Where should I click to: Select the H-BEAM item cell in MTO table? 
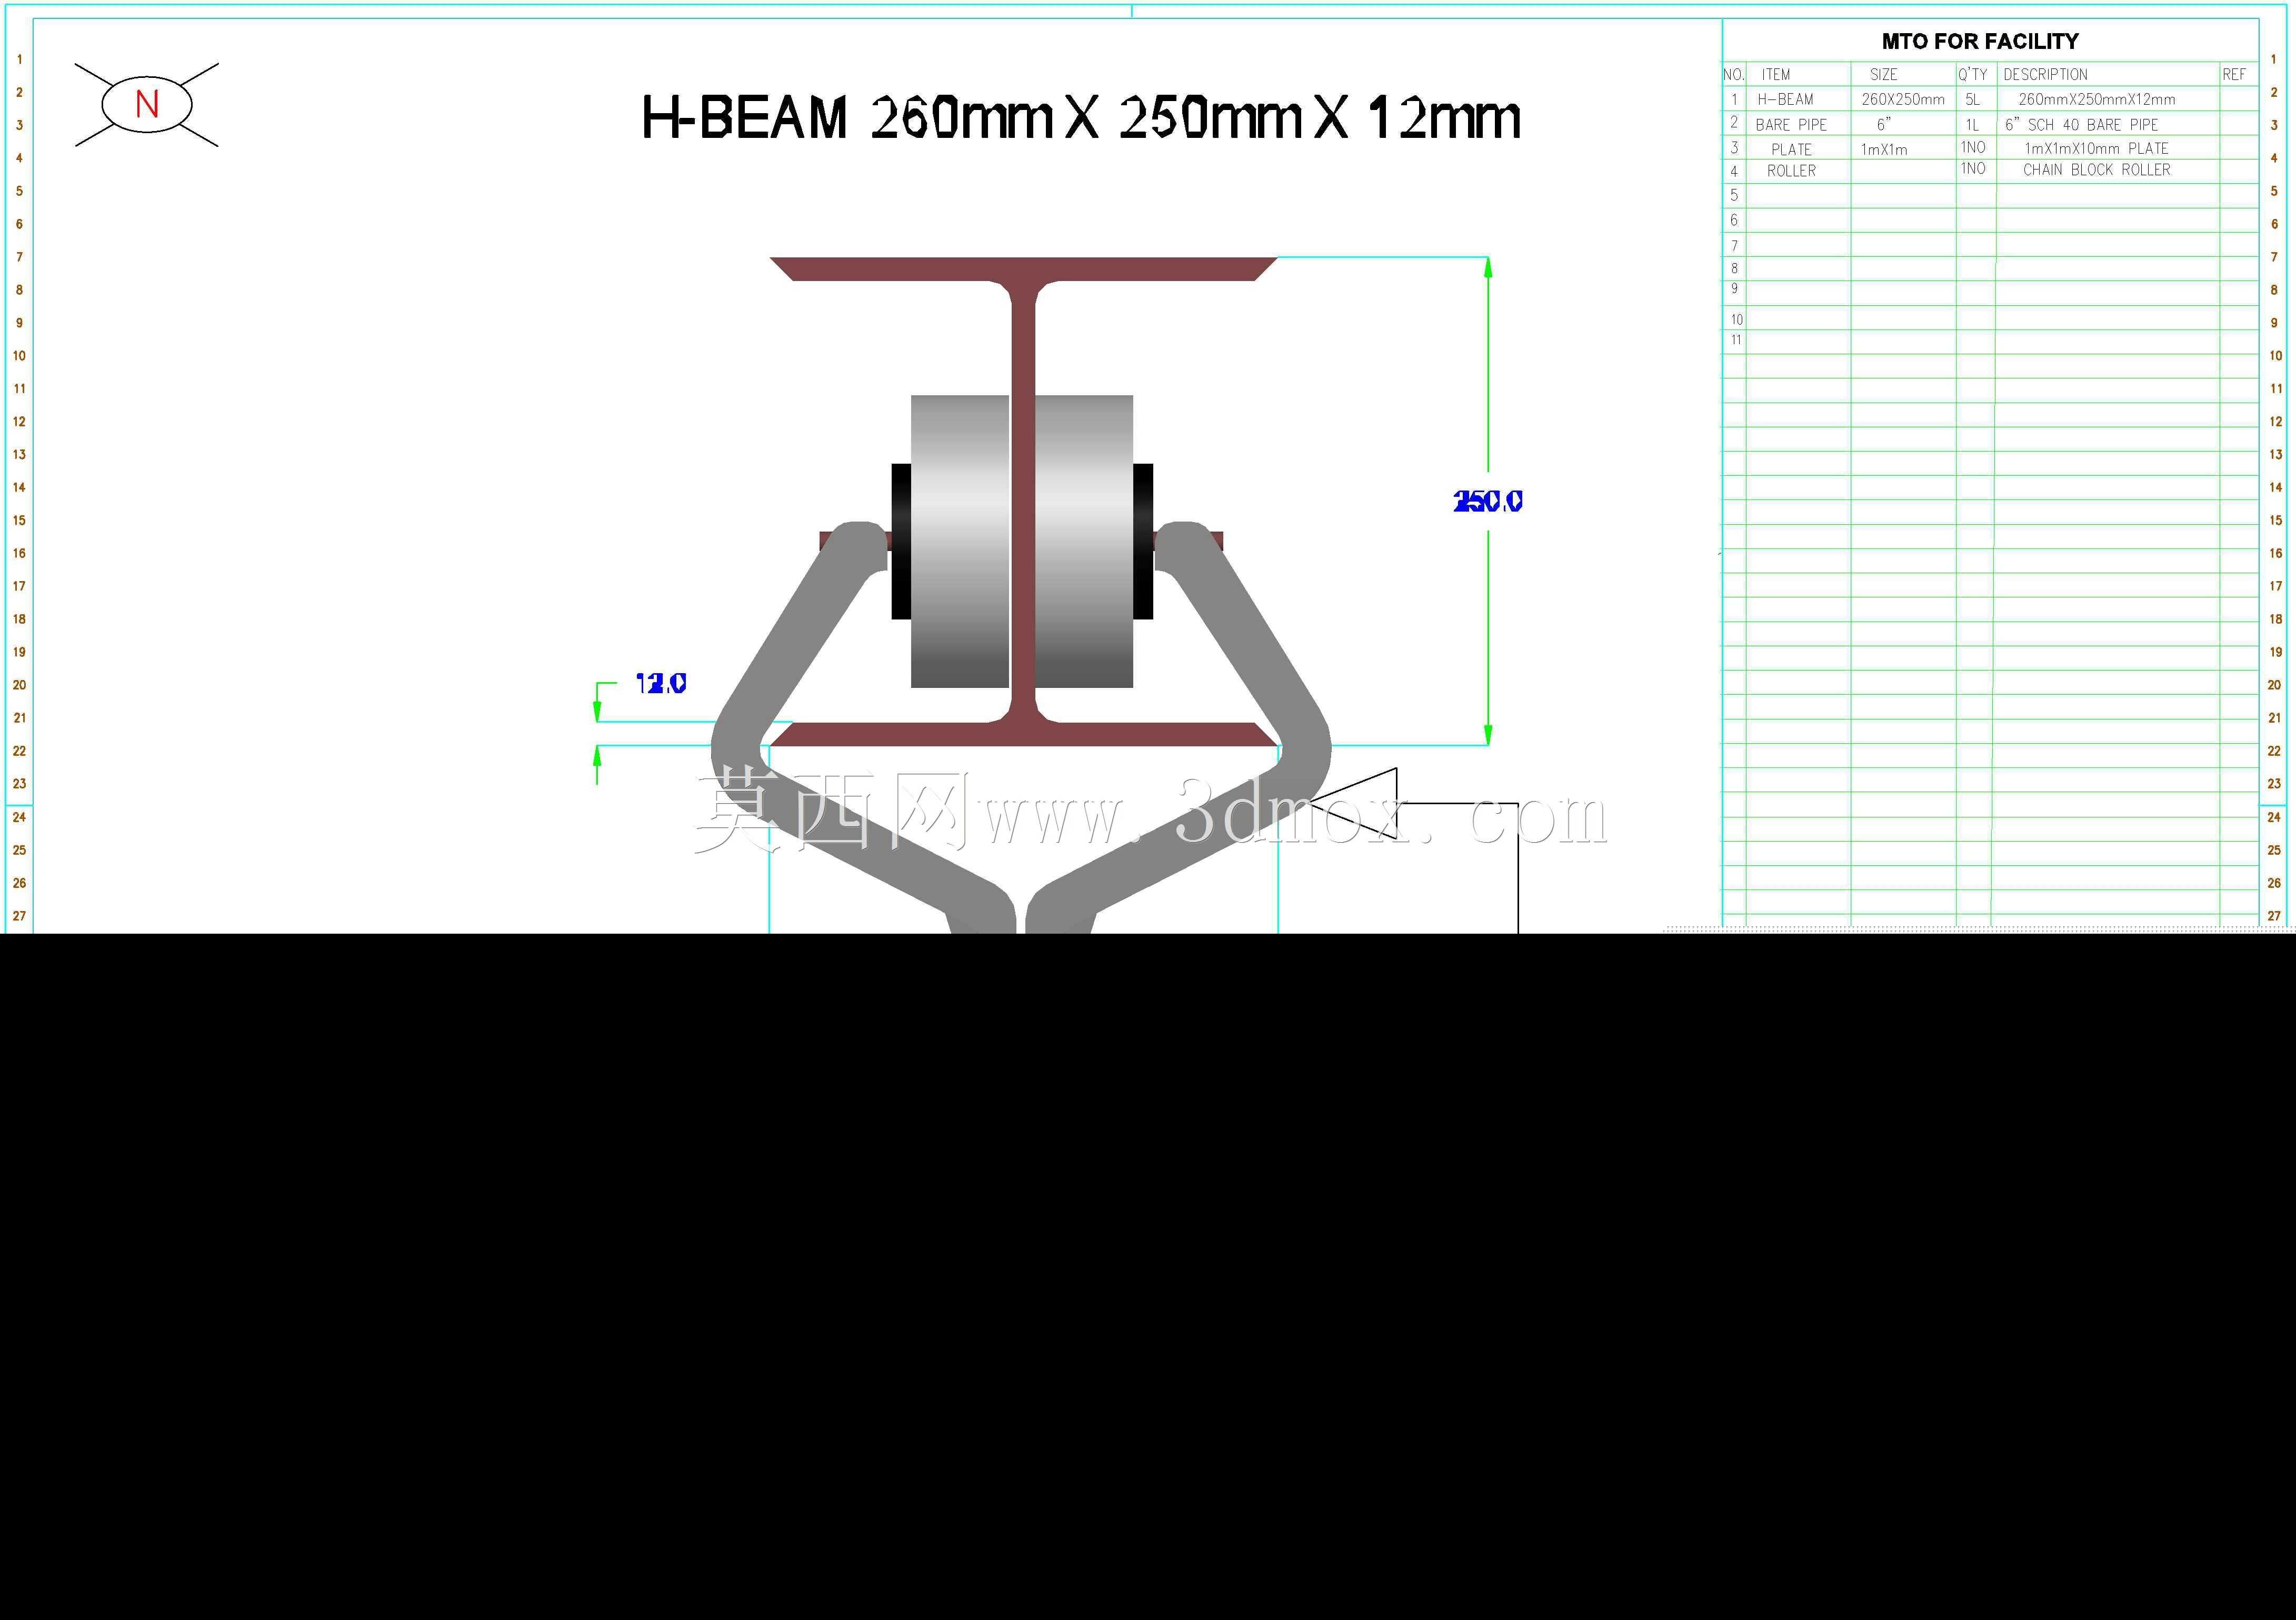[1785, 100]
